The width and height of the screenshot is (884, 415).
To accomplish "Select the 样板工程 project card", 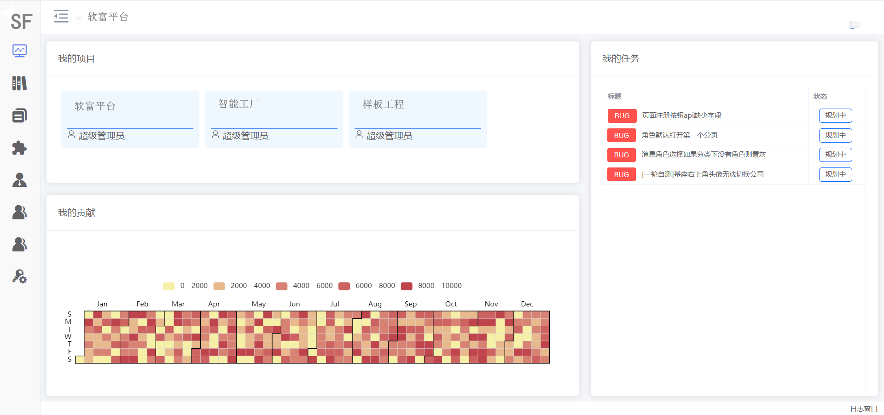I will coord(418,119).
